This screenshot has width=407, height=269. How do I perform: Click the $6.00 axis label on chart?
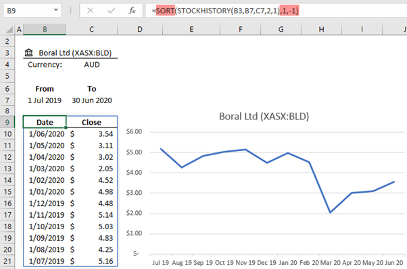[x=134, y=131]
